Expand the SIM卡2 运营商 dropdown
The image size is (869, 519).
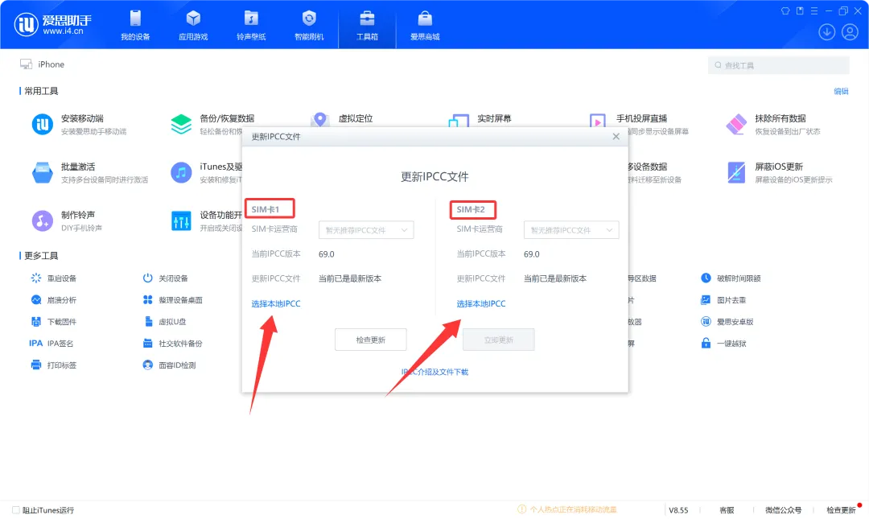(570, 229)
